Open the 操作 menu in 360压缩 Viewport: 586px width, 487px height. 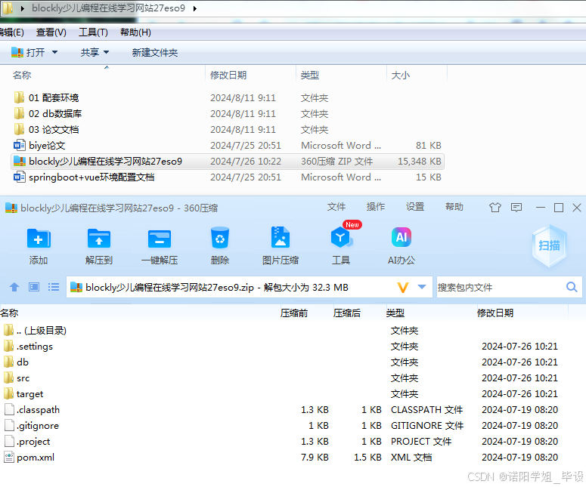[376, 207]
